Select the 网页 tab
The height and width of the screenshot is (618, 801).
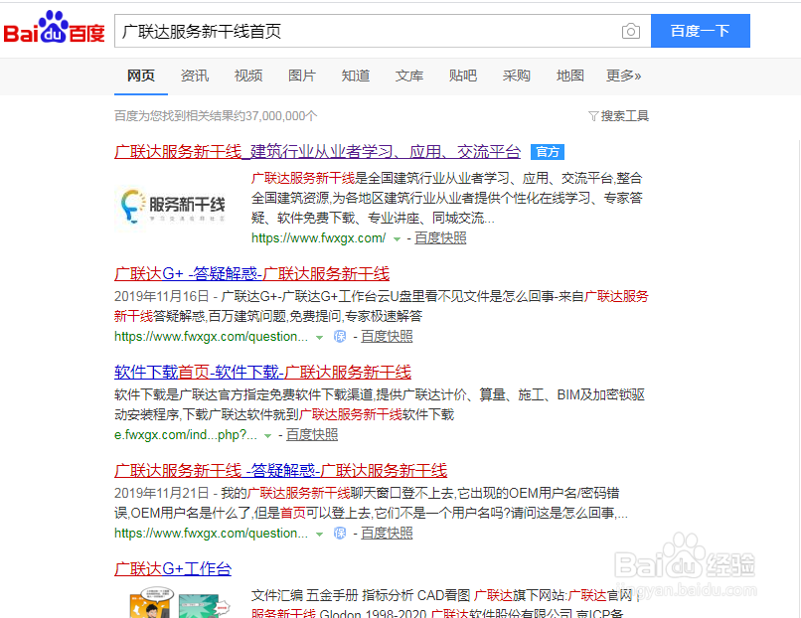[x=141, y=76]
